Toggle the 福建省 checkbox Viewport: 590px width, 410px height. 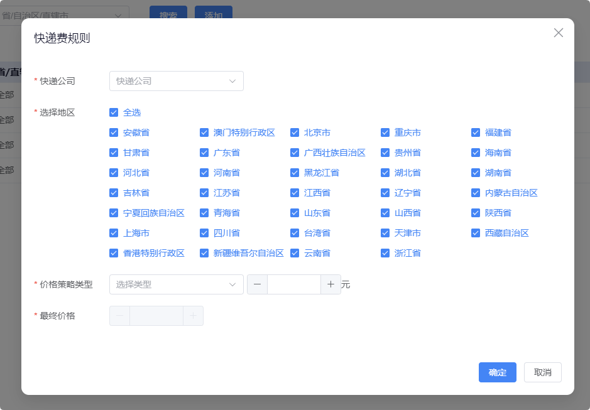coord(476,132)
